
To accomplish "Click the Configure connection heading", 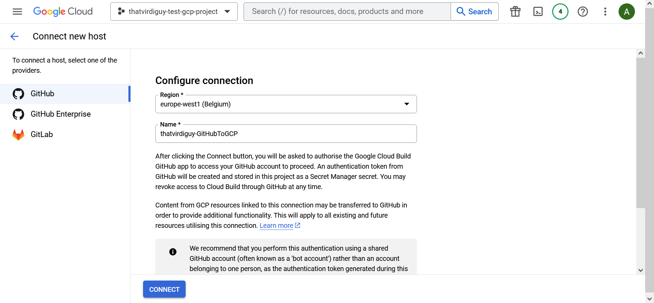I will tap(204, 81).
